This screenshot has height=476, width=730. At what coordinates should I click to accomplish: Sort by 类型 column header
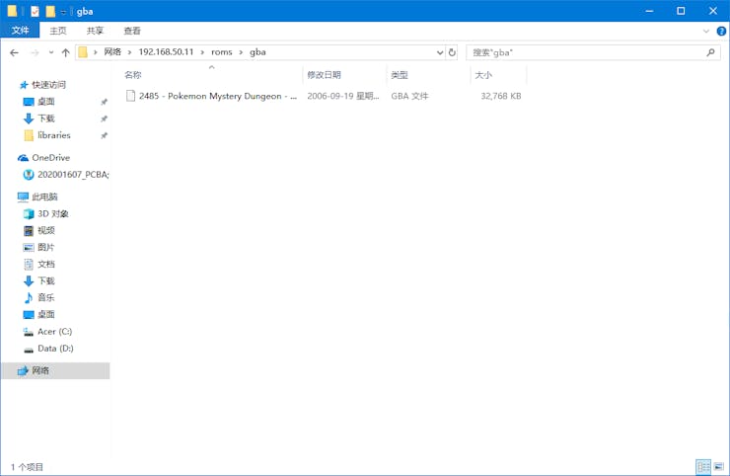tap(400, 75)
